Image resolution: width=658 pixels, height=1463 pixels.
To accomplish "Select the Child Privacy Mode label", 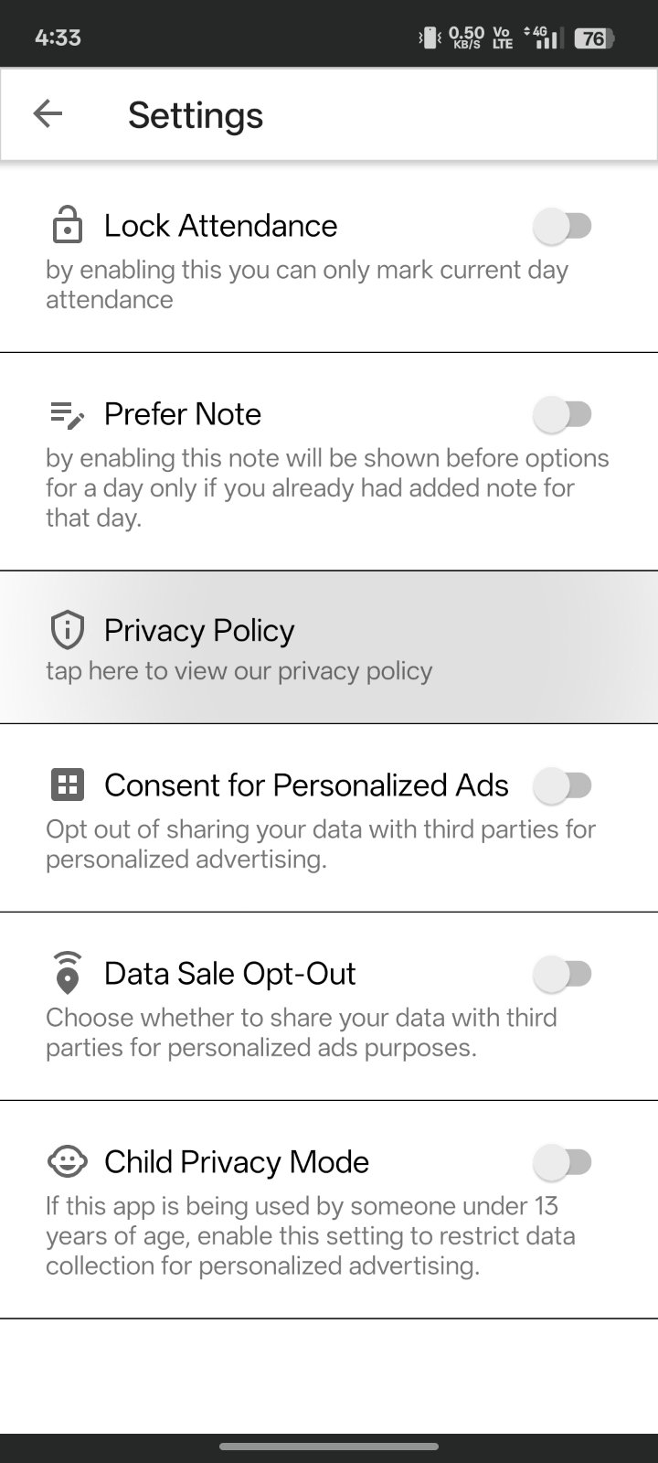I will pyautogui.click(x=237, y=1161).
